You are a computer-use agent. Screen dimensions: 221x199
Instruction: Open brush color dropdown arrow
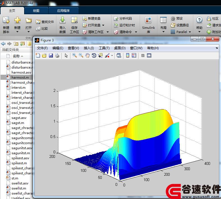click(112, 55)
